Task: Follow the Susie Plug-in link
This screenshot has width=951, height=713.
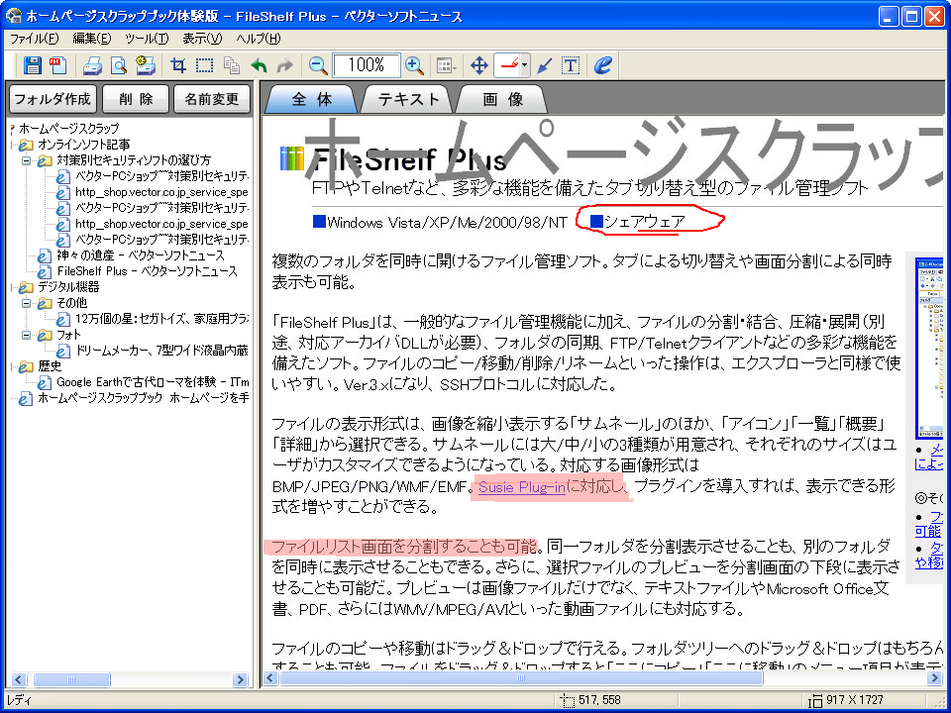Action: [522, 486]
